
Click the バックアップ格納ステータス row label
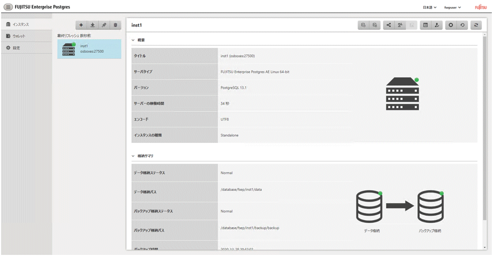pos(153,211)
